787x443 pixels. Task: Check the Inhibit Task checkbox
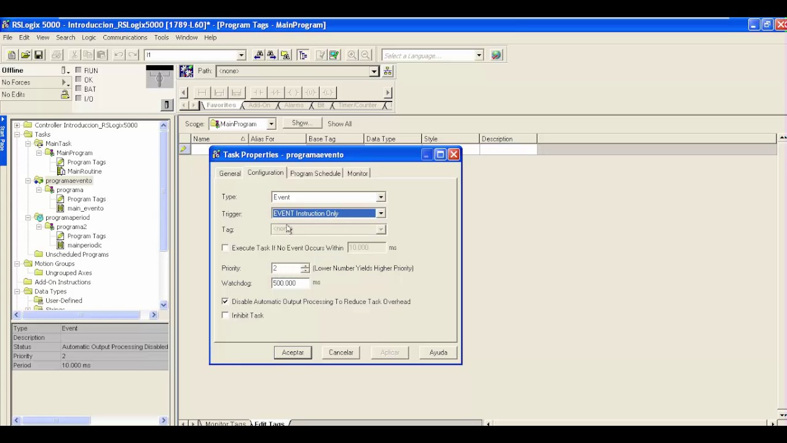pyautogui.click(x=225, y=316)
